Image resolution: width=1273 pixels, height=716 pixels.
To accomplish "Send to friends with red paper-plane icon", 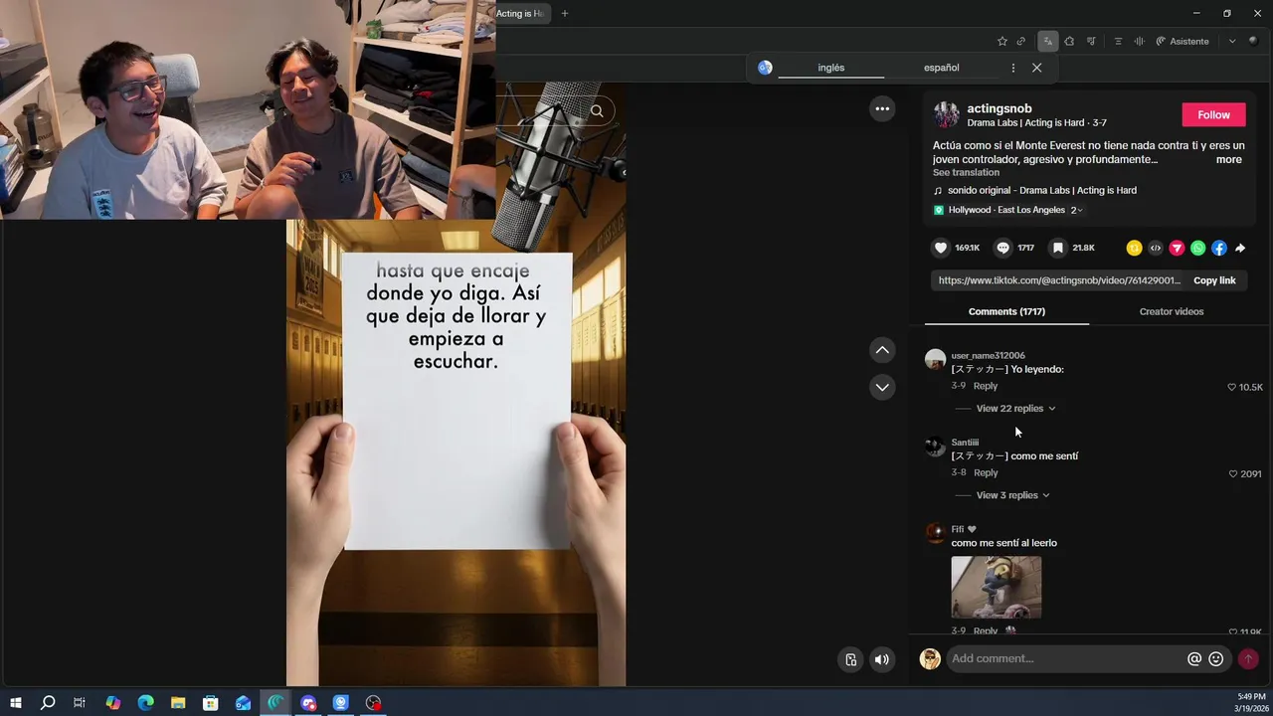I will 1177,248.
